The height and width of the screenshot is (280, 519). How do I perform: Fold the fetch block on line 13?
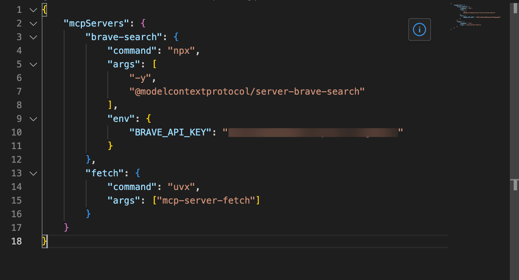[33, 173]
